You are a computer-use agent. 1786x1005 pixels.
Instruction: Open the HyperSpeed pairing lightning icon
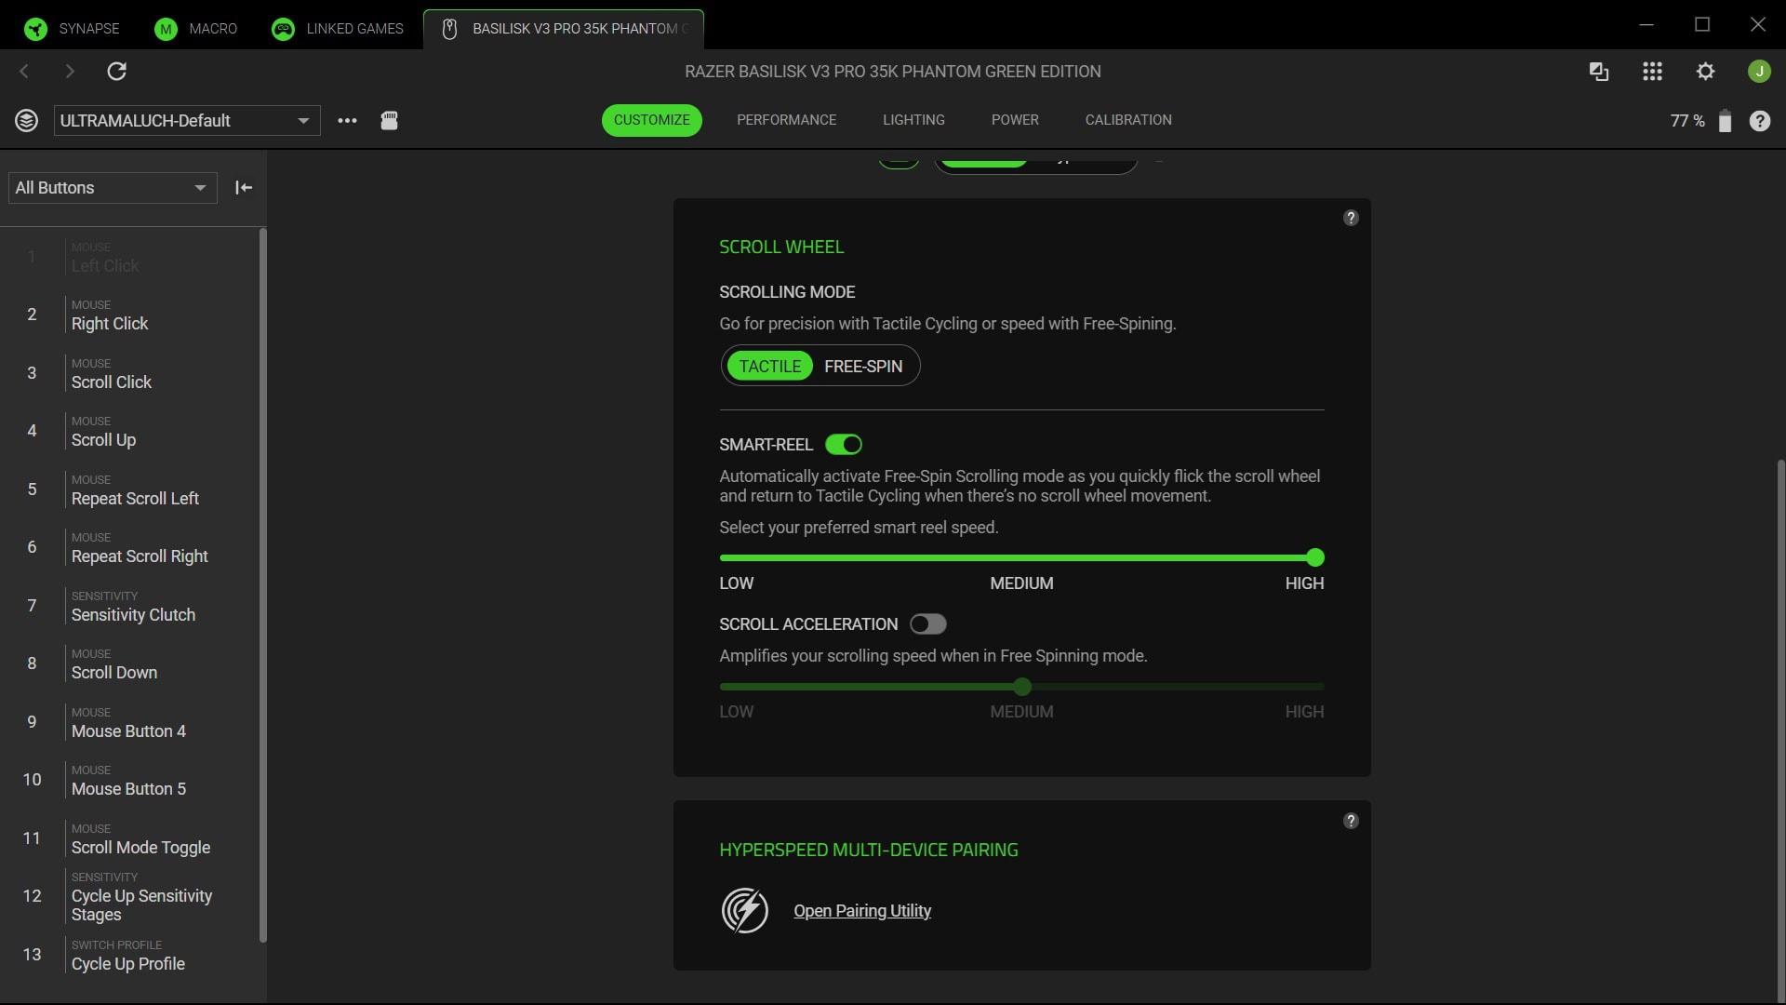coord(745,910)
